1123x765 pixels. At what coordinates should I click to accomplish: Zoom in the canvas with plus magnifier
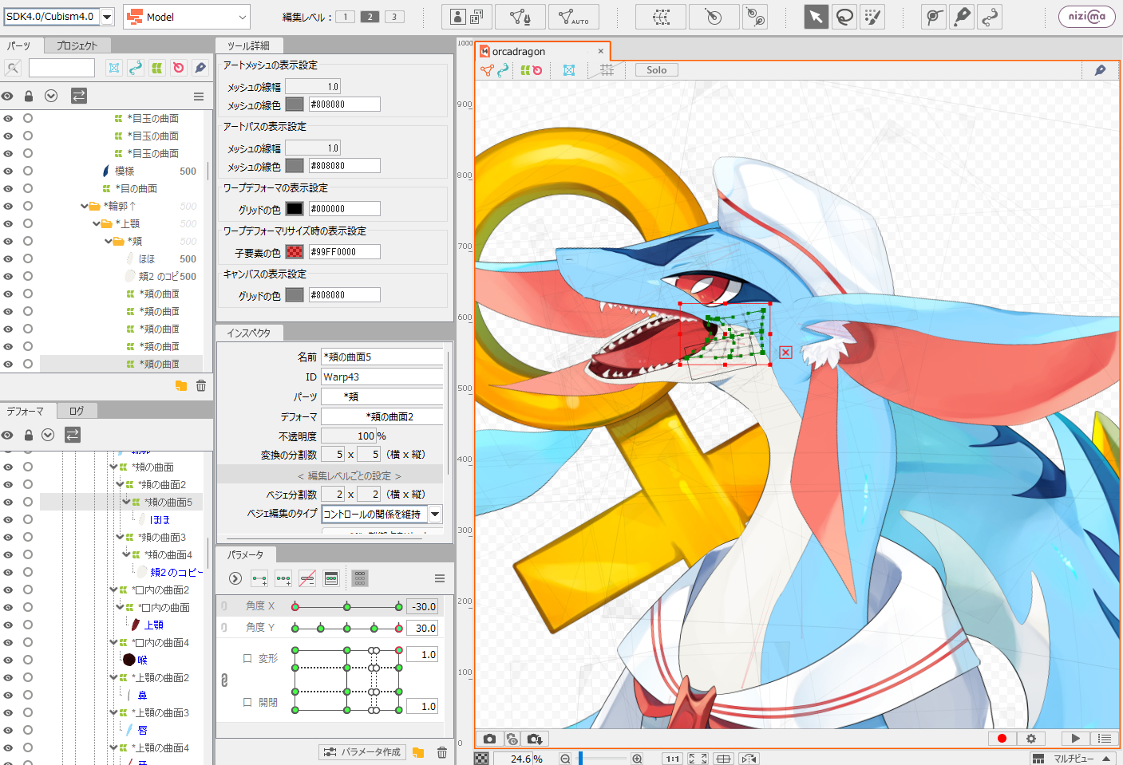[x=637, y=759]
